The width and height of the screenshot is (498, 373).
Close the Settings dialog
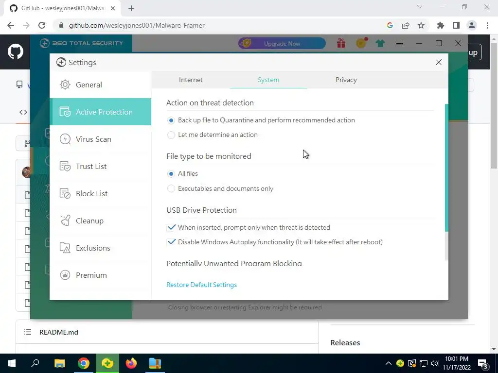click(439, 62)
